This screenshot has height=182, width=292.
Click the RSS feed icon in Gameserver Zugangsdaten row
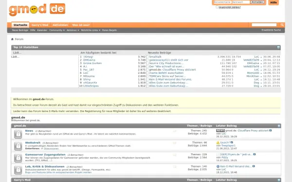pos(175,155)
